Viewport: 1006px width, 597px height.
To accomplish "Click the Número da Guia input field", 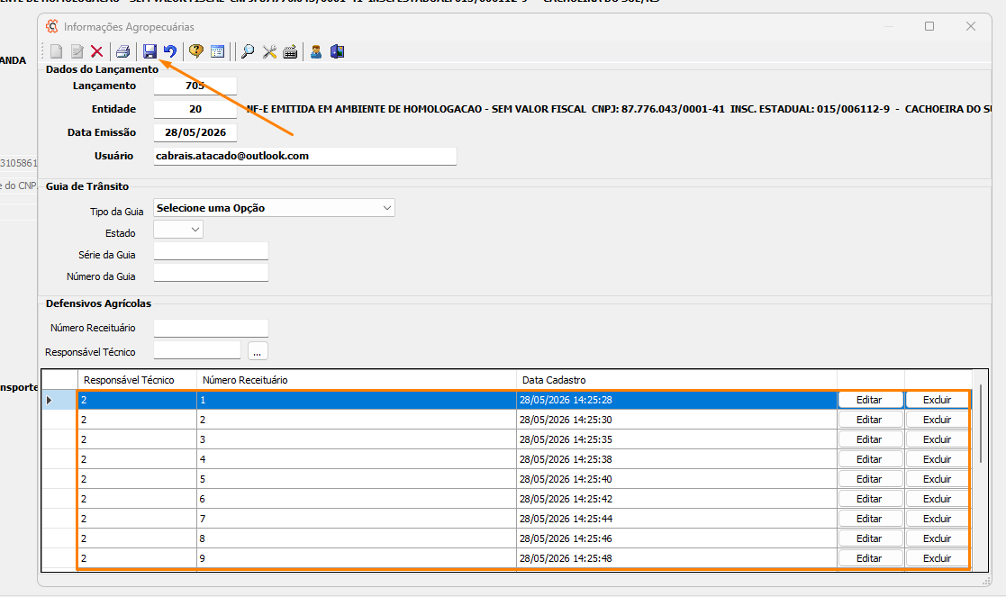I will (x=211, y=273).
